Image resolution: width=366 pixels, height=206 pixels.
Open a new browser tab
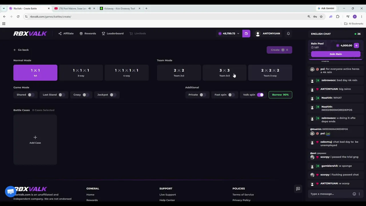point(146,9)
